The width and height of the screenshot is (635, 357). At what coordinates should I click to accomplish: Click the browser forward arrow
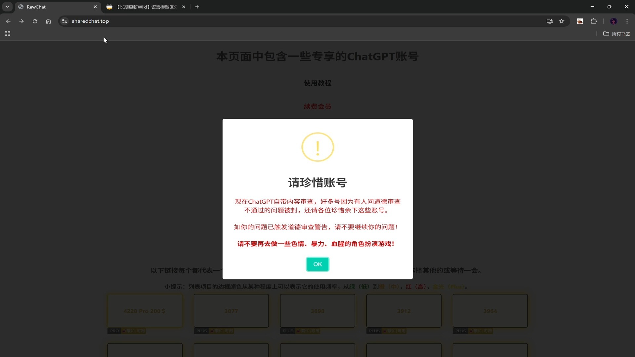coord(21,21)
